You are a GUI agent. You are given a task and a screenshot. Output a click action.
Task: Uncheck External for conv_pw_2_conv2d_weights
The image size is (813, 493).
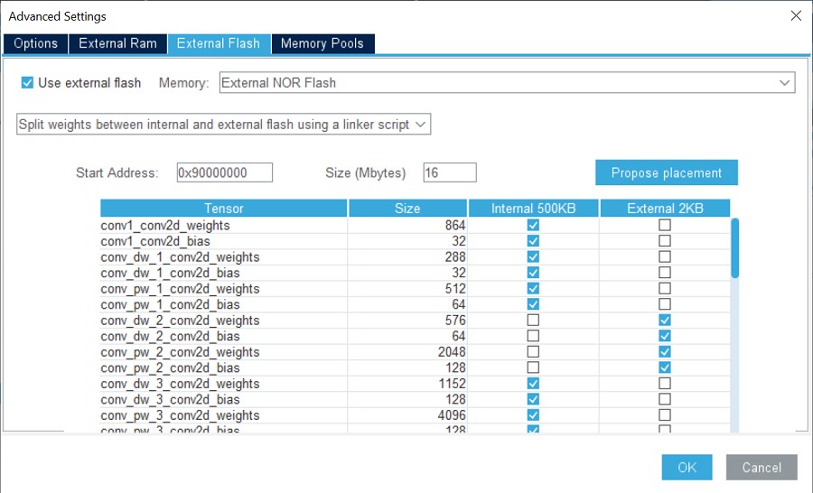pyautogui.click(x=665, y=351)
